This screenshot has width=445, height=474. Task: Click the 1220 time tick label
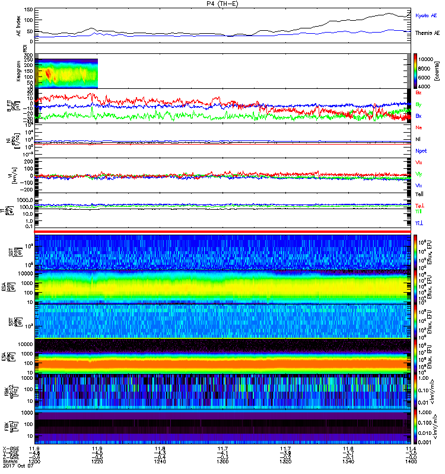[97, 462]
